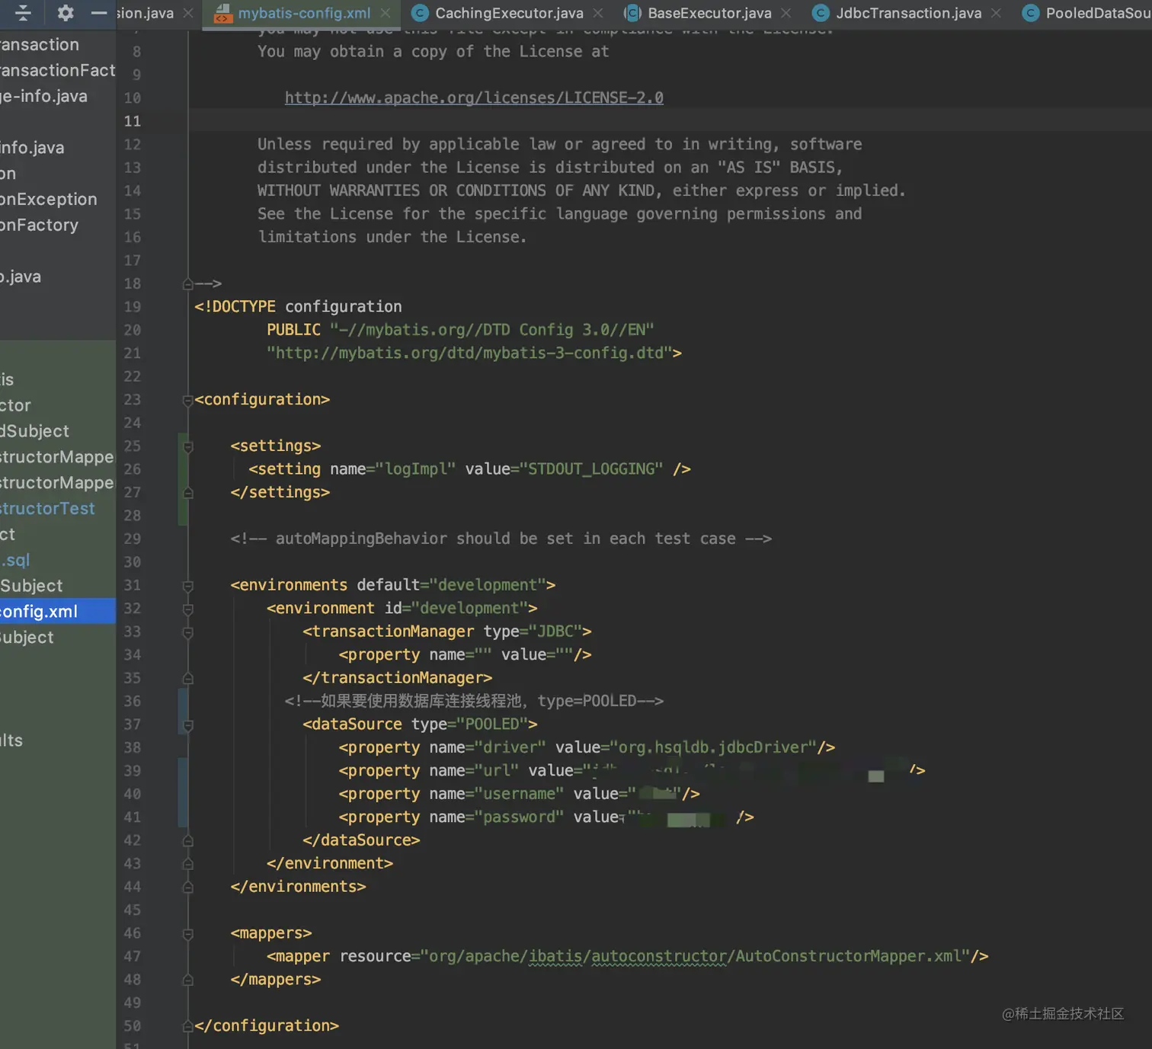Click the fold marker beside </settings>
Viewport: 1152px width, 1049px height.
(187, 493)
